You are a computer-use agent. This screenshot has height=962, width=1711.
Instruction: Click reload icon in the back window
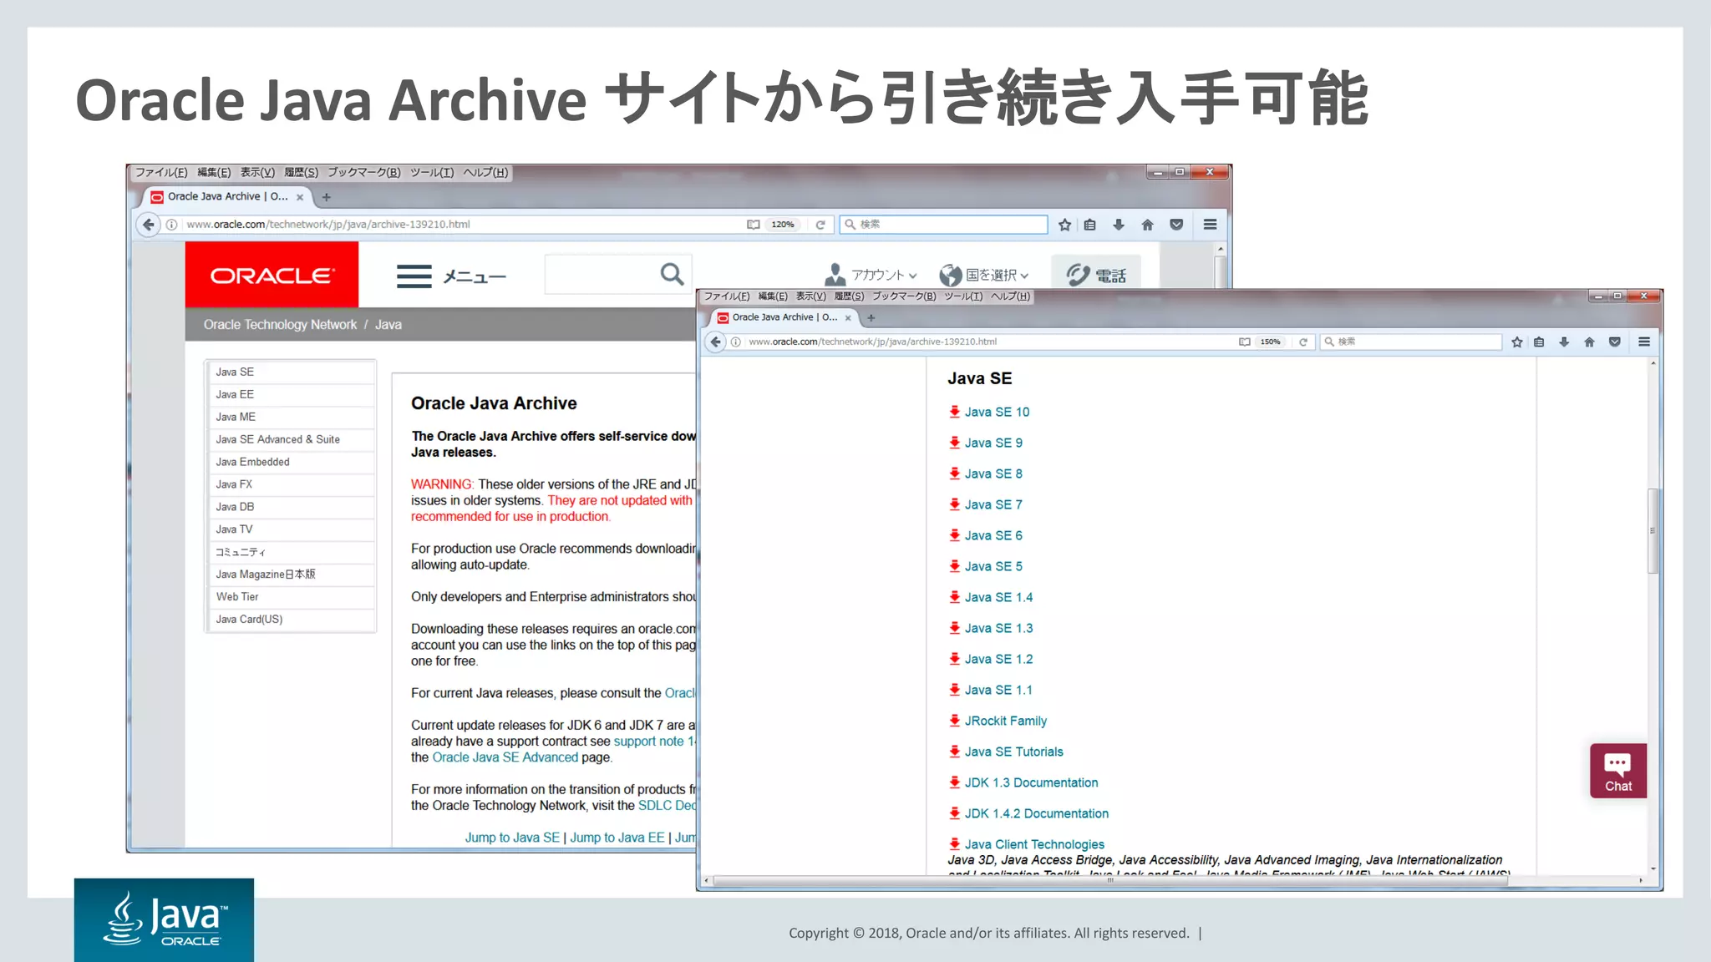coord(820,225)
